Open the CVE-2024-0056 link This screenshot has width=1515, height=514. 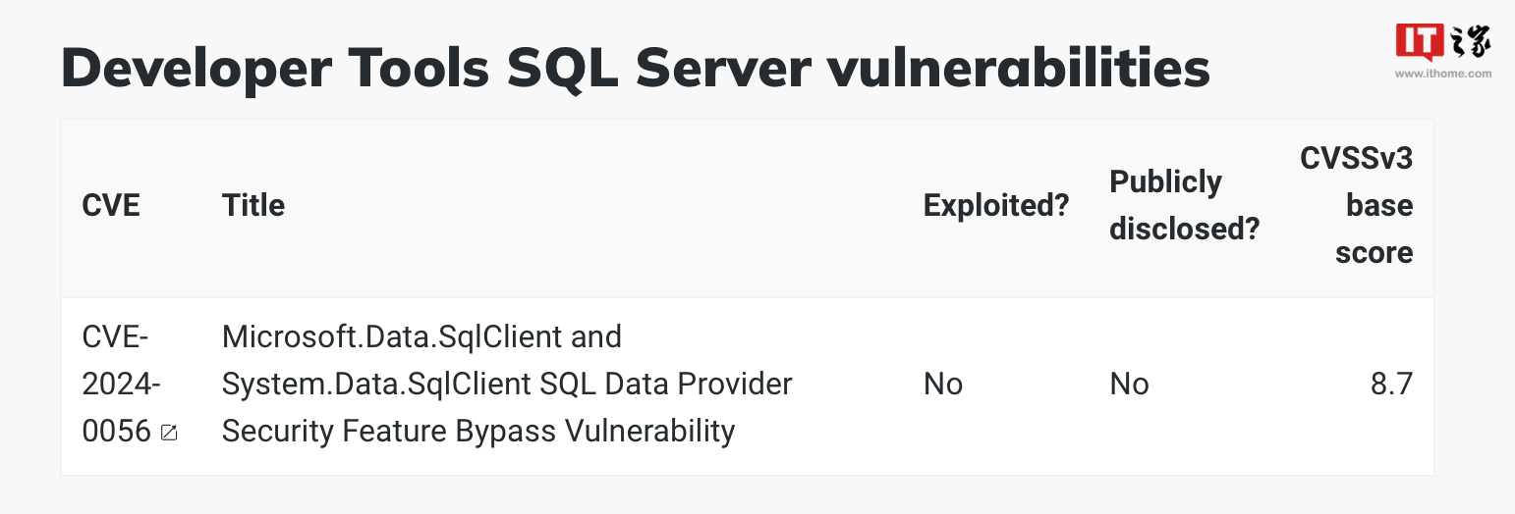[x=121, y=384]
